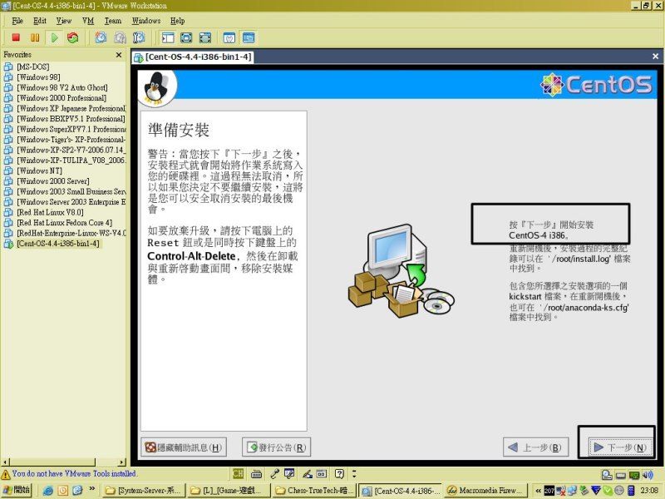Select [Windows NT] in Favorites
The height and width of the screenshot is (499, 665).
tap(39, 170)
